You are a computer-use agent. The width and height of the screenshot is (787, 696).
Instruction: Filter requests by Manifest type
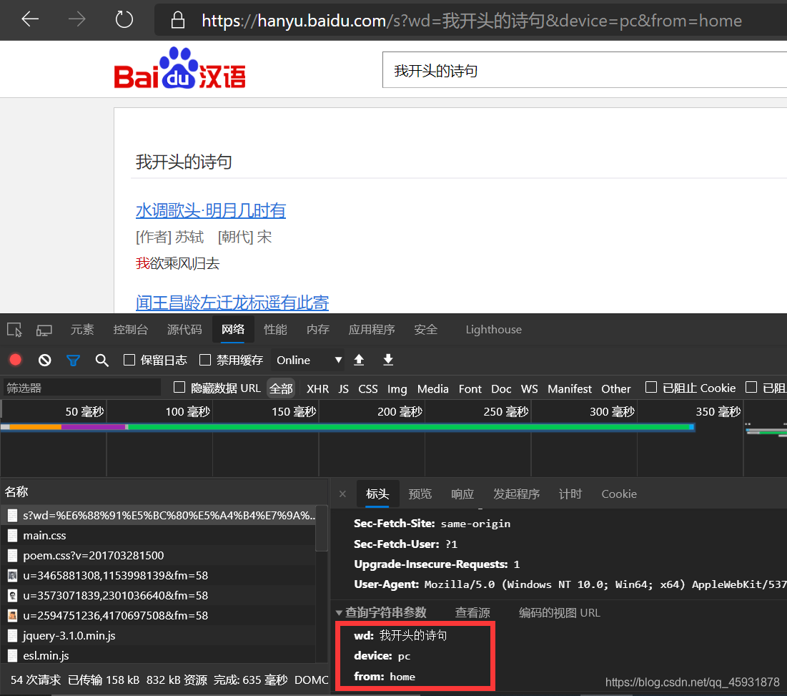(x=570, y=388)
